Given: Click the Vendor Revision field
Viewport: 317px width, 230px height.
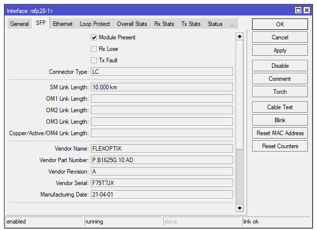Looking at the screenshot, I should tap(162, 172).
